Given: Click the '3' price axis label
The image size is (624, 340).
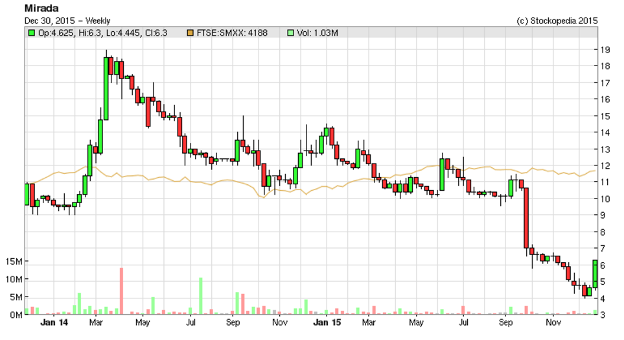Looking at the screenshot, I should click(603, 315).
